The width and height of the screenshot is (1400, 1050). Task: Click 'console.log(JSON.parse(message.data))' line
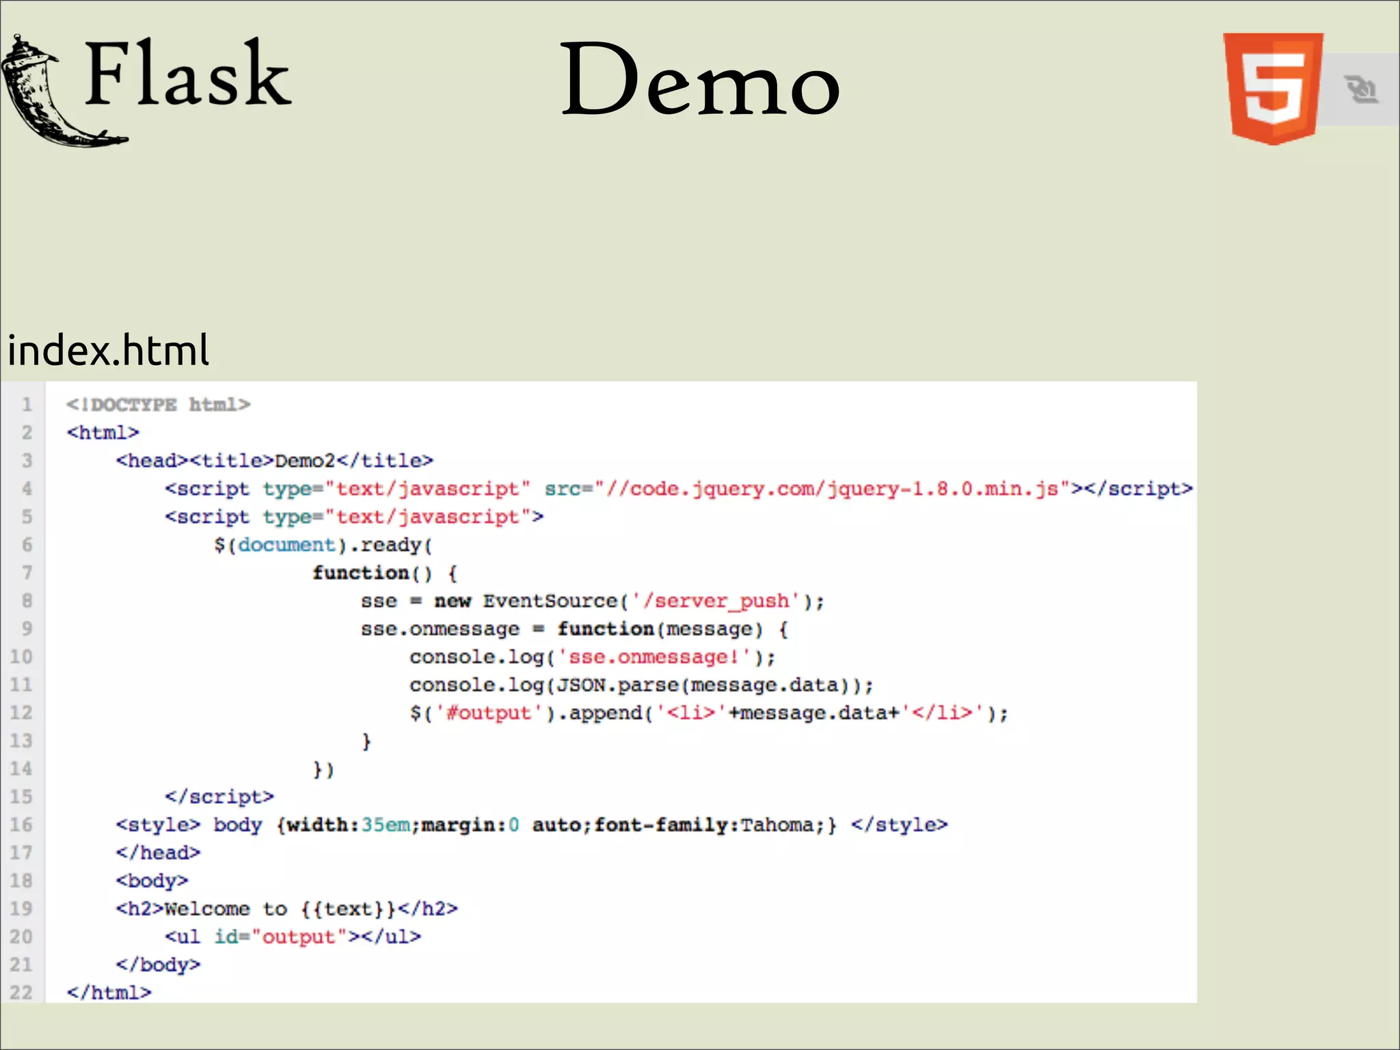point(641,685)
